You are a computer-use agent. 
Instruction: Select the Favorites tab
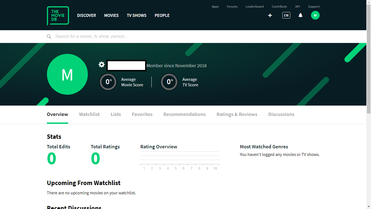pyautogui.click(x=142, y=114)
